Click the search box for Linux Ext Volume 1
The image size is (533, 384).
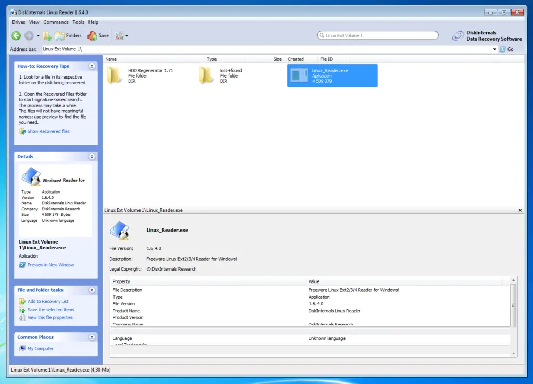378,35
